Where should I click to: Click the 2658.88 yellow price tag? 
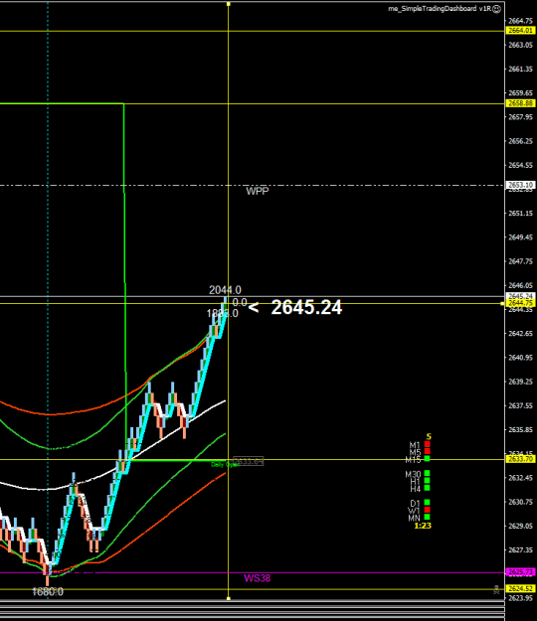[x=520, y=103]
